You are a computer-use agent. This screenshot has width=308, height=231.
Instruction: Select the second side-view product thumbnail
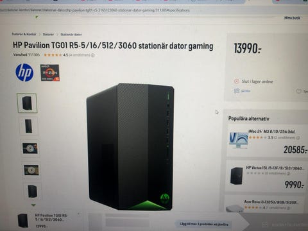[x=29, y=126]
